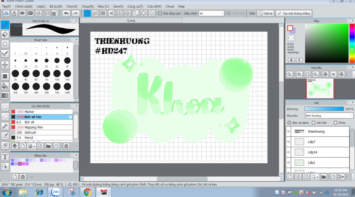Create new folder in Layer panel
The width and height of the screenshot is (355, 197).
[x=323, y=177]
